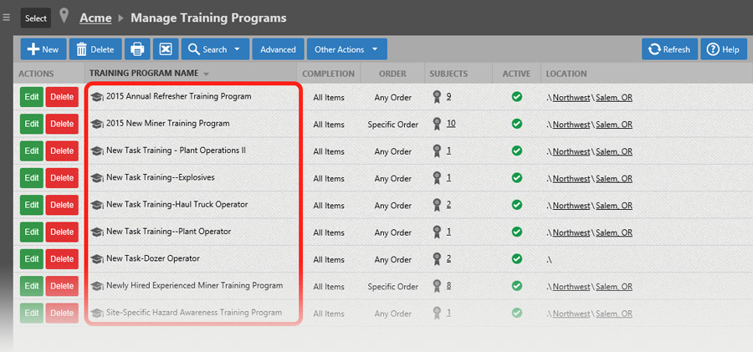The width and height of the screenshot is (753, 352).
Task: Toggle active checkmark for New Task Training--Explosives
Action: tap(517, 178)
